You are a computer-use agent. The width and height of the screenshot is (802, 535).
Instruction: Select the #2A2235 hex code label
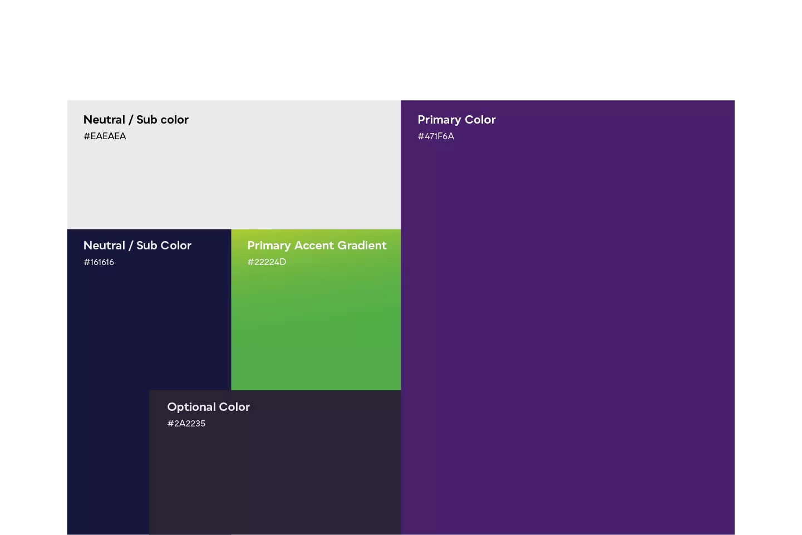click(186, 424)
